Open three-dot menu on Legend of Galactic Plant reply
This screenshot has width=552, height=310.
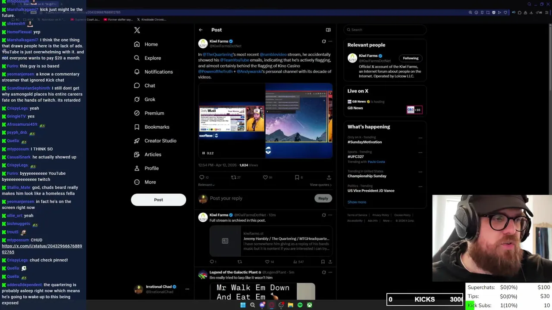(330, 273)
